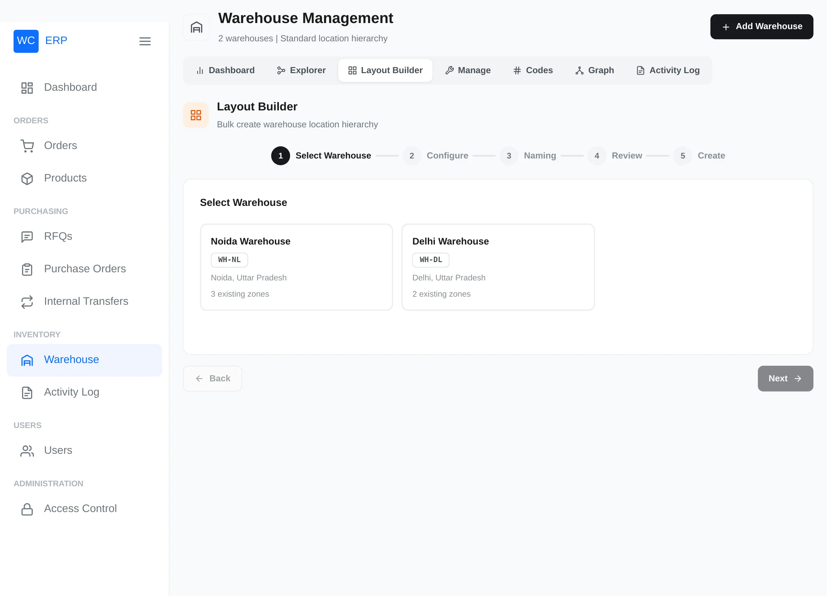Open the Graph tab
The height and width of the screenshot is (596, 827).
click(x=594, y=70)
